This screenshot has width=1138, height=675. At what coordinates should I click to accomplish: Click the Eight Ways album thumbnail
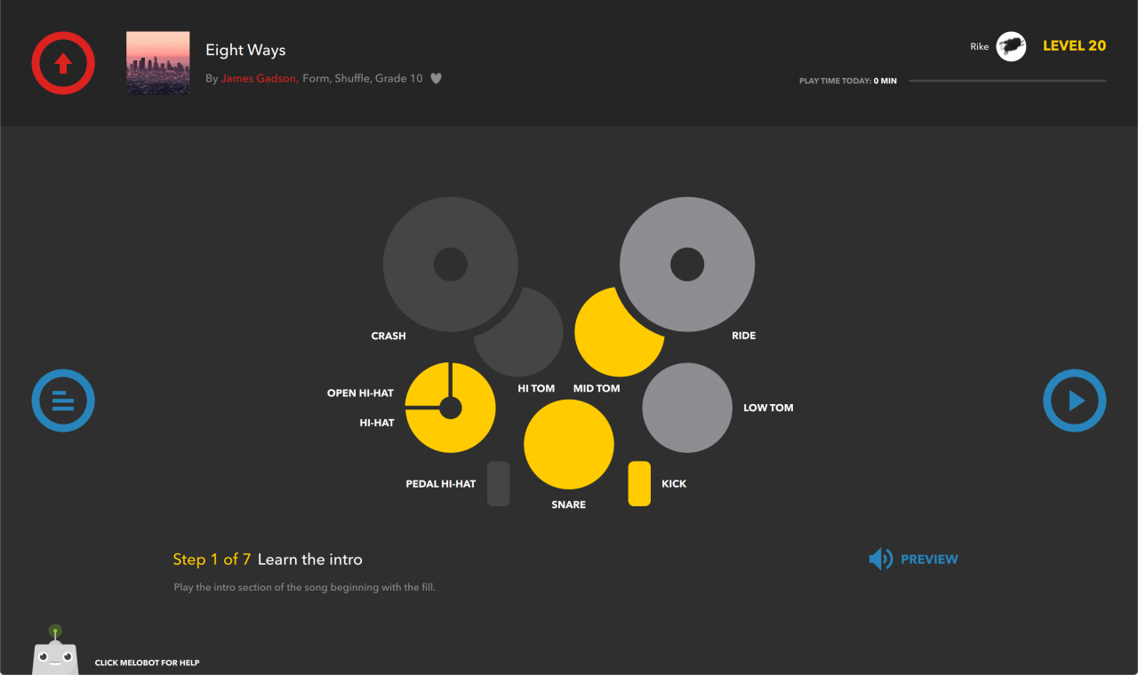click(x=158, y=63)
